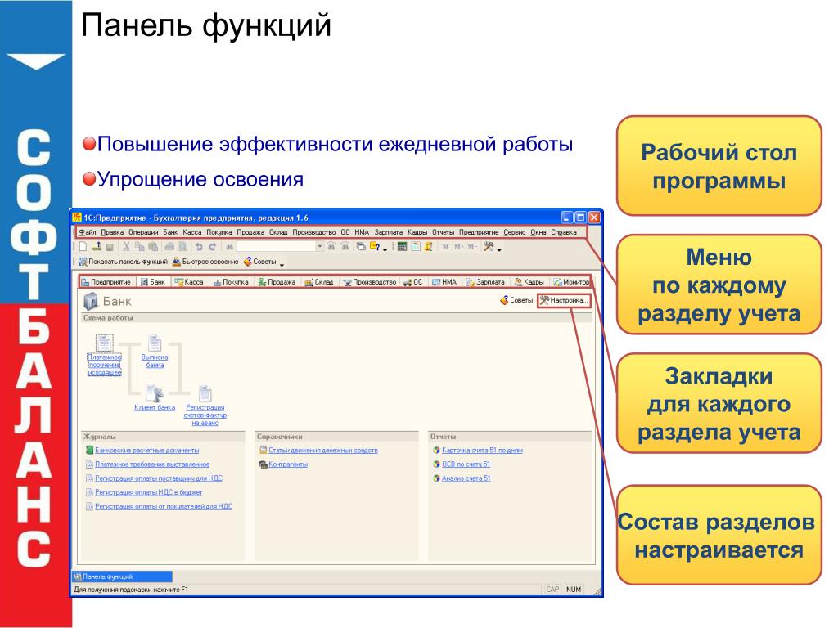Click the Регистрация счетов-фактур на аванс icon
The image size is (838, 628).
pos(205,393)
